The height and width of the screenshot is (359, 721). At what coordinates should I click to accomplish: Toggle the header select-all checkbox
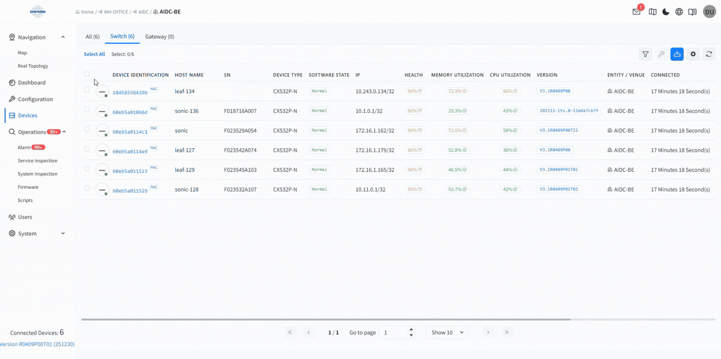[87, 74]
